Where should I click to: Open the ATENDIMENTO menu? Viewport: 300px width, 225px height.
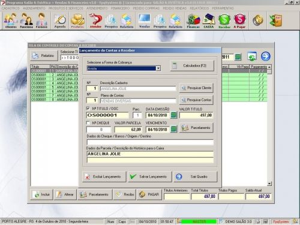[x=97, y=8]
